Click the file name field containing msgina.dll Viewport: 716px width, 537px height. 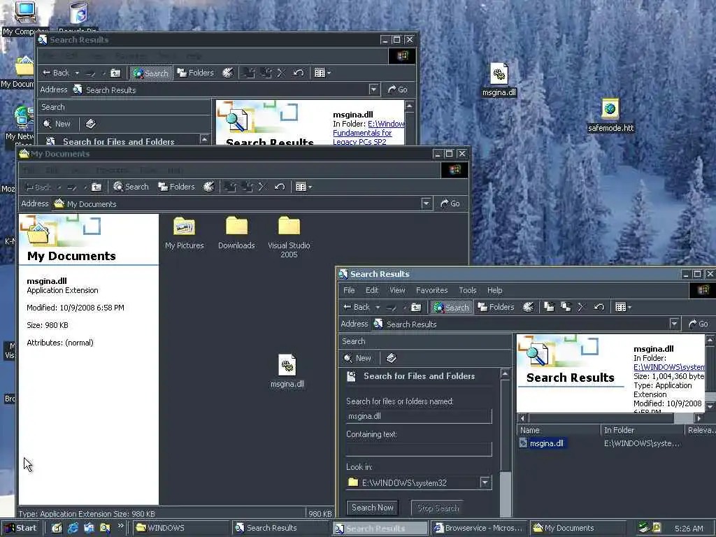pos(418,416)
